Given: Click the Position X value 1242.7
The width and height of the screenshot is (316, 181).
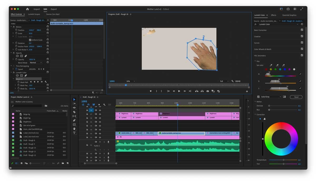Looking at the screenshot, I should click(32, 30).
